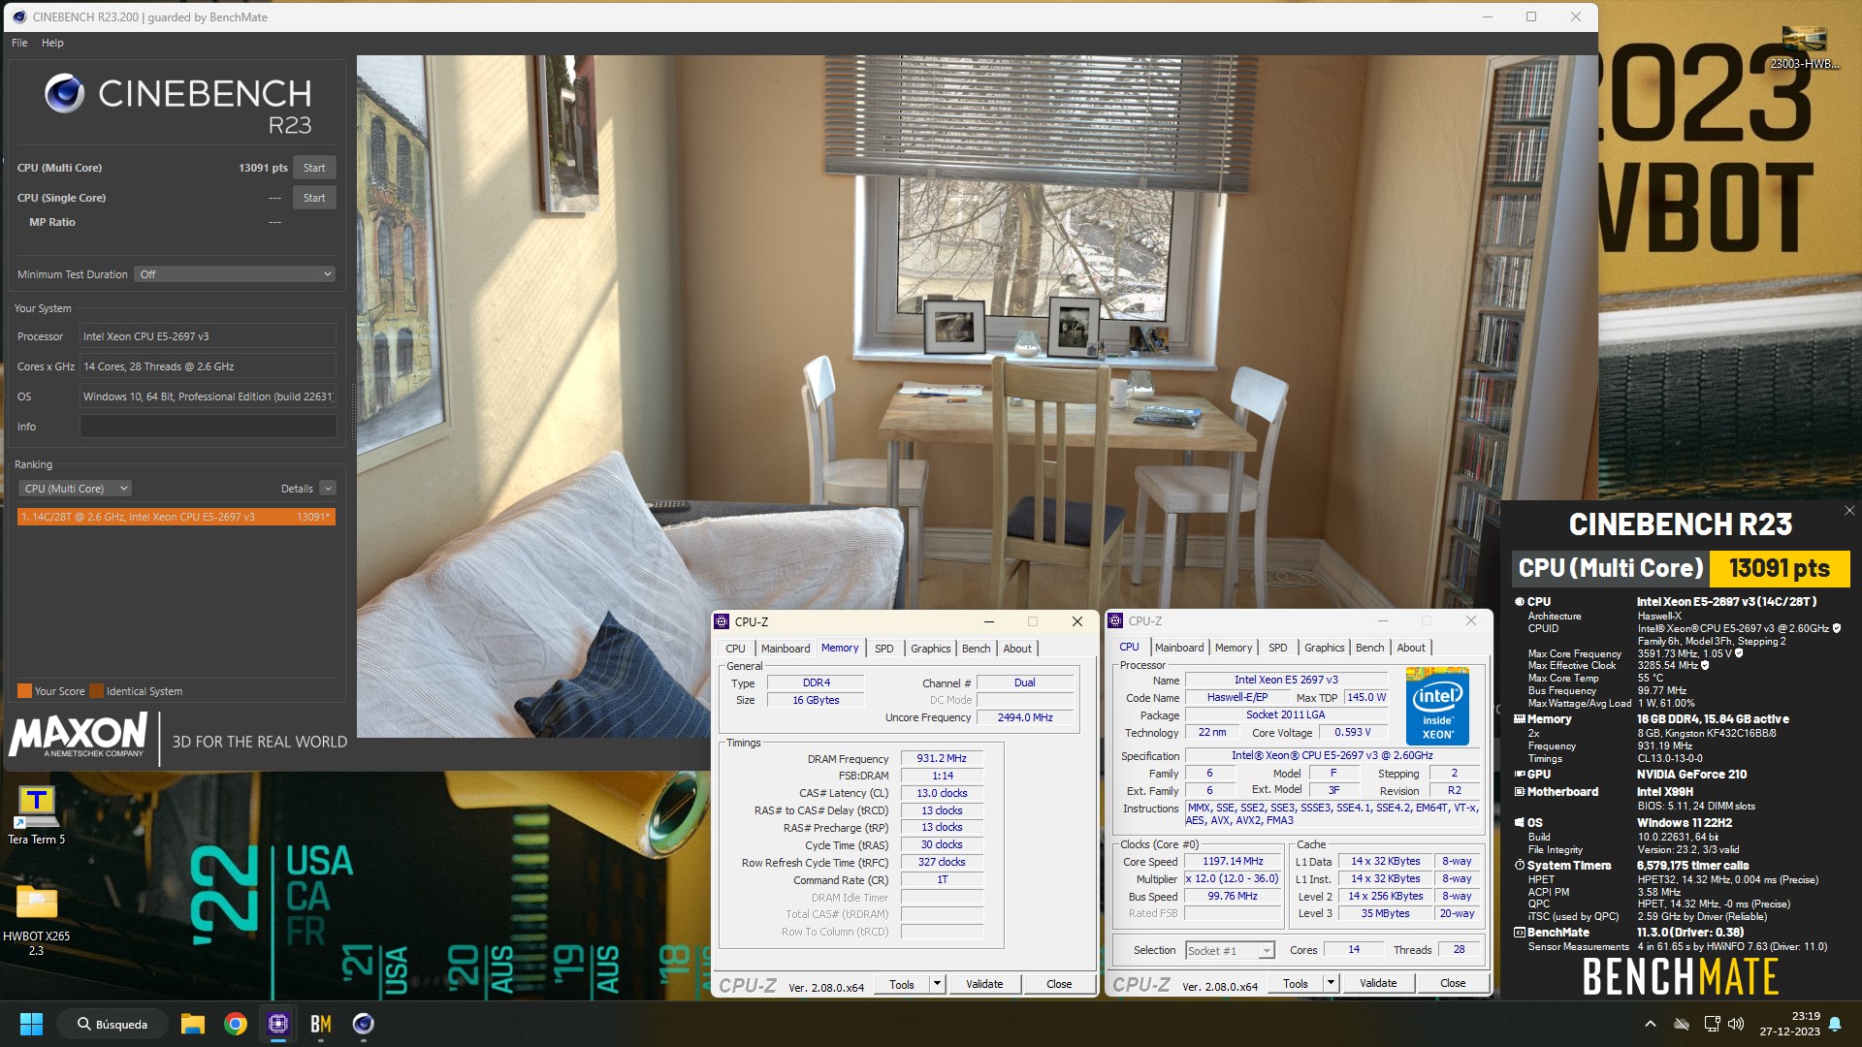Click the Cinebench logo sphere icon

(x=65, y=93)
